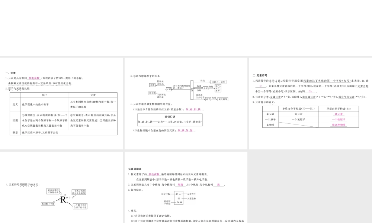This screenshot has width=372, height=223.
Task: Open the slide thumbnail with 元素与微观粒子的关系 diagram
Action: pyautogui.click(x=186, y=103)
